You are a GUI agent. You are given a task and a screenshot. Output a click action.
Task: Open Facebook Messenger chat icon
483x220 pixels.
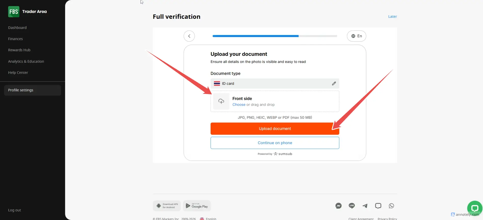(338, 206)
